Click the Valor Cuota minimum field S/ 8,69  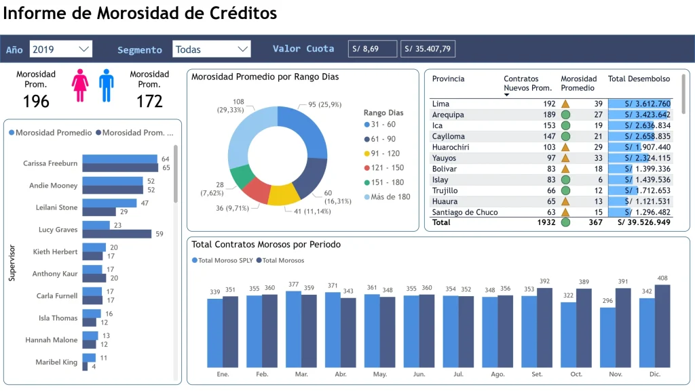pyautogui.click(x=373, y=49)
